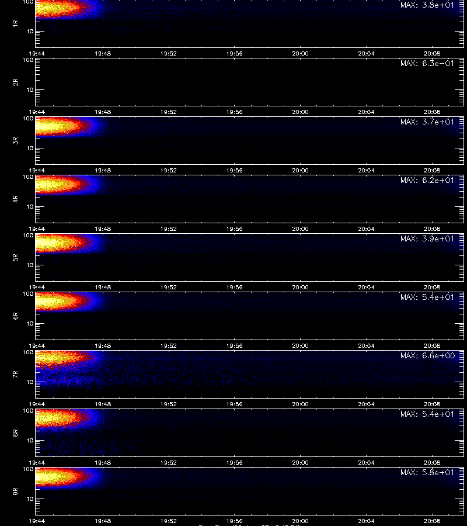Click the 19:48 time label under panel 1R
The height and width of the screenshot is (526, 467).
coord(103,53)
